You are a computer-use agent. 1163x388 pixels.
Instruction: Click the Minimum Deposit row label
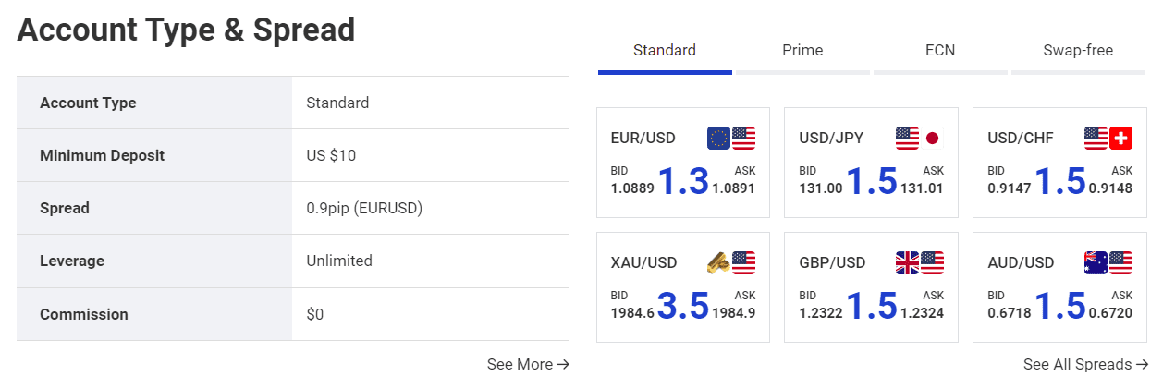click(x=102, y=155)
